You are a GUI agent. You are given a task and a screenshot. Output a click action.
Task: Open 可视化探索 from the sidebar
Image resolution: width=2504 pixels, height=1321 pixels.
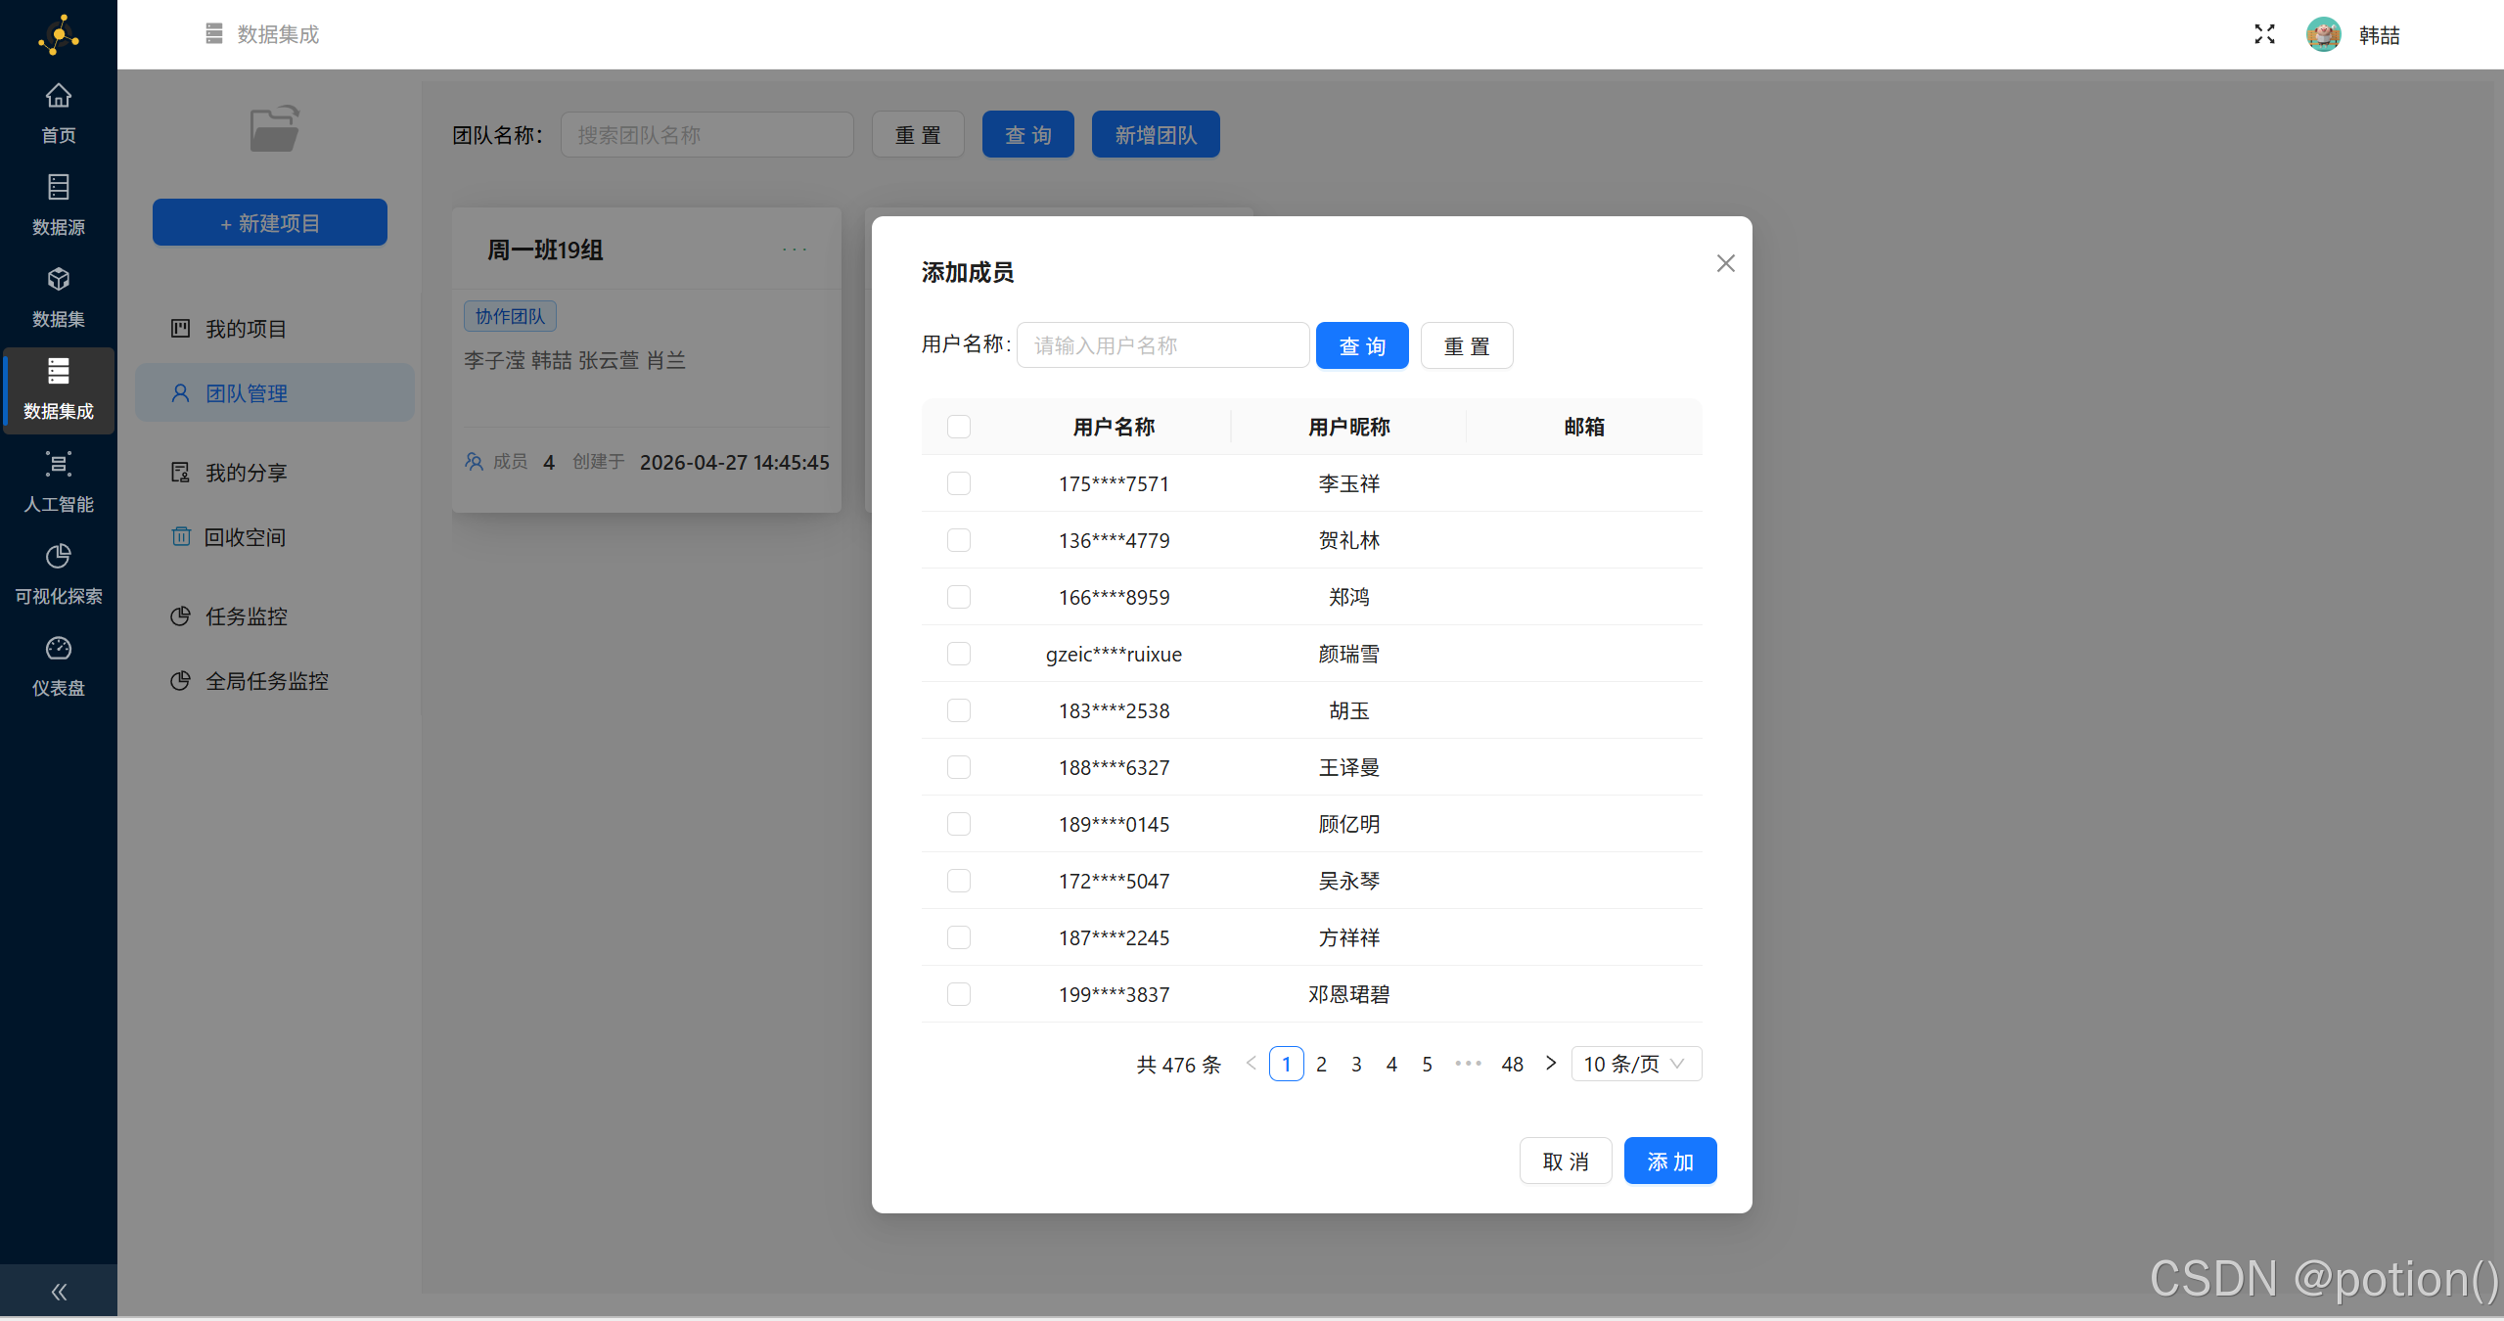58,571
